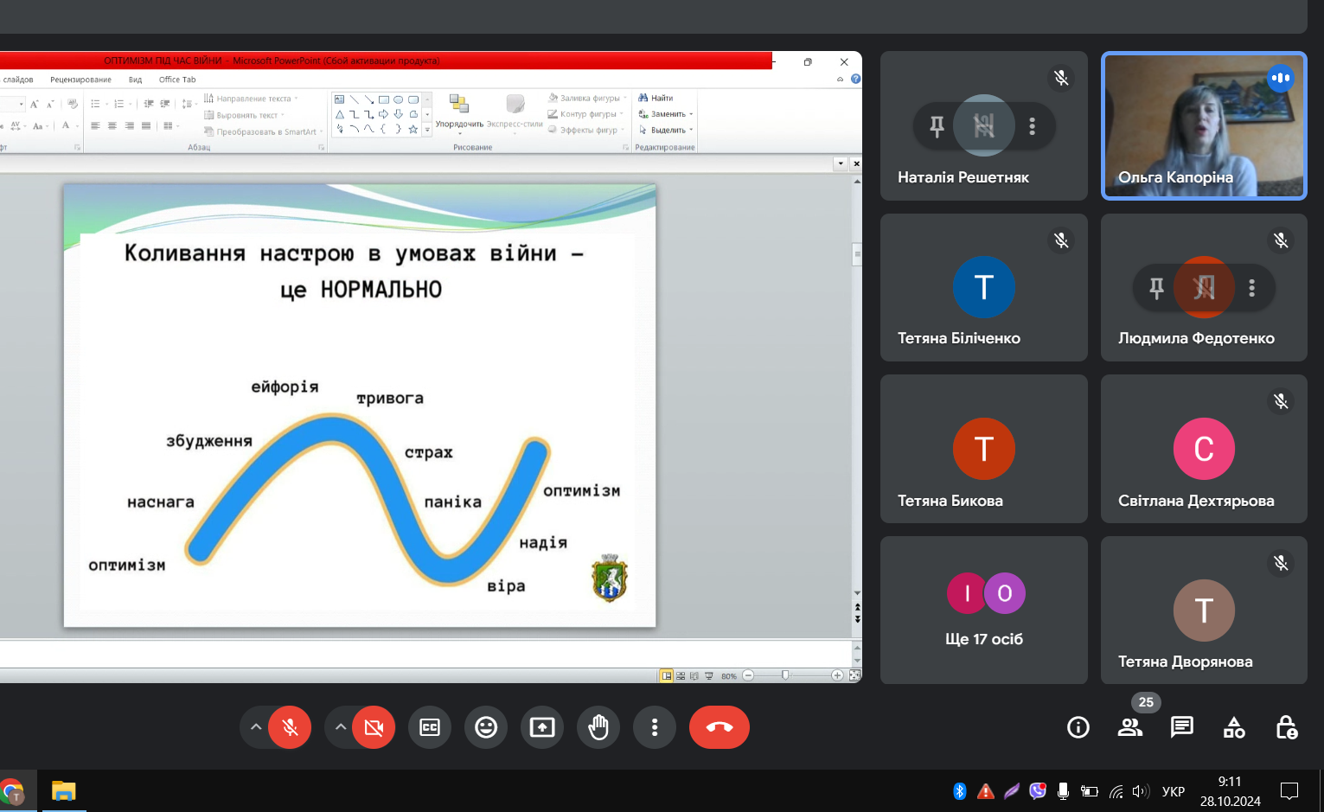Open the chat with everyone panel
The height and width of the screenshot is (812, 1324).
(x=1181, y=727)
